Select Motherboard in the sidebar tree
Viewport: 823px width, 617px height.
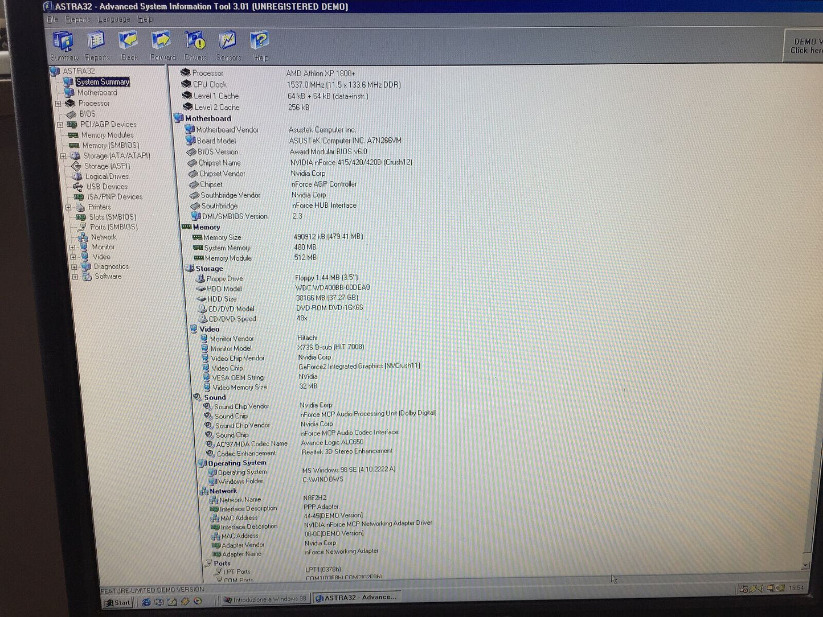tap(97, 92)
